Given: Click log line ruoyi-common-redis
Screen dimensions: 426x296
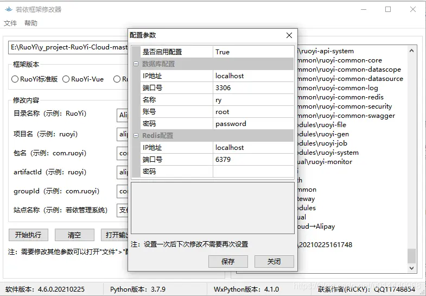Looking at the screenshot, I should (x=341, y=97).
